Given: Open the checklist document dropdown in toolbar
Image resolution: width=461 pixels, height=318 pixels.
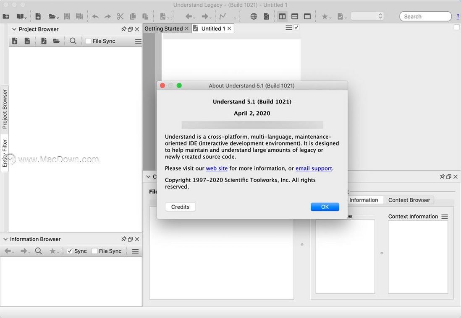Looking at the screenshot, I should point(342,16).
